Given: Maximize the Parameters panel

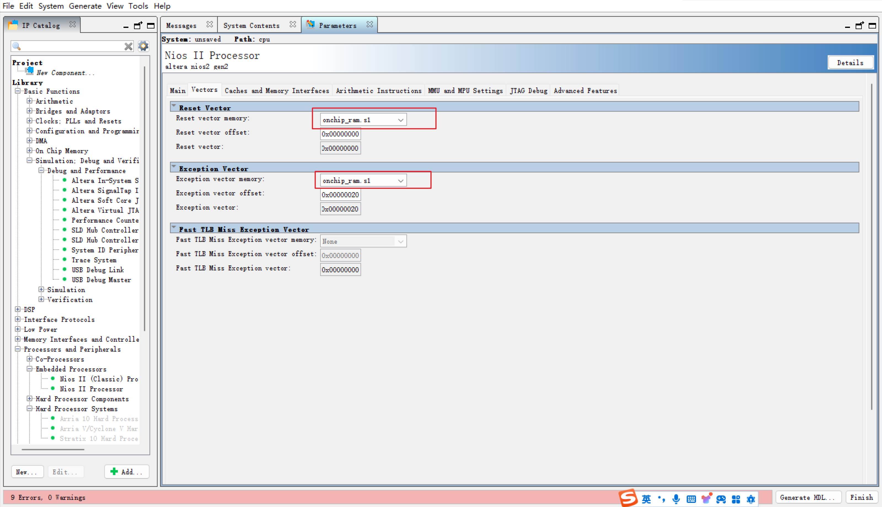Looking at the screenshot, I should click(872, 25).
